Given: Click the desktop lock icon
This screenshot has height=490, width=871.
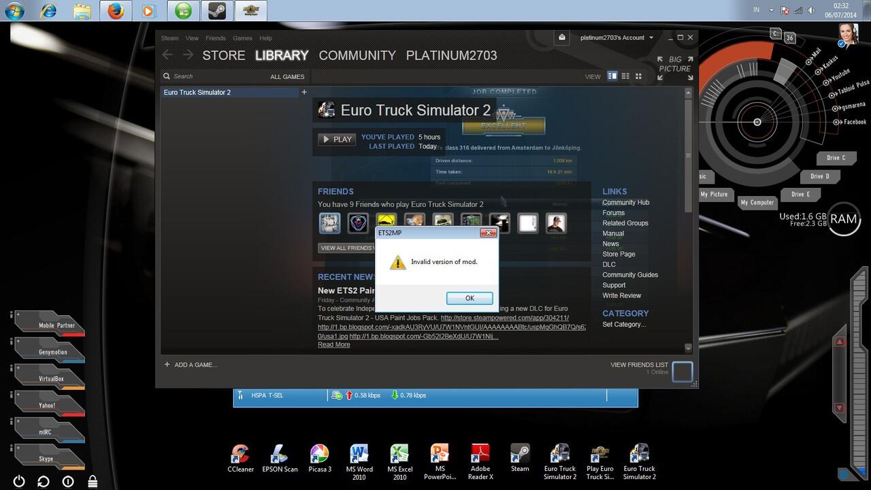Looking at the screenshot, I should [93, 481].
